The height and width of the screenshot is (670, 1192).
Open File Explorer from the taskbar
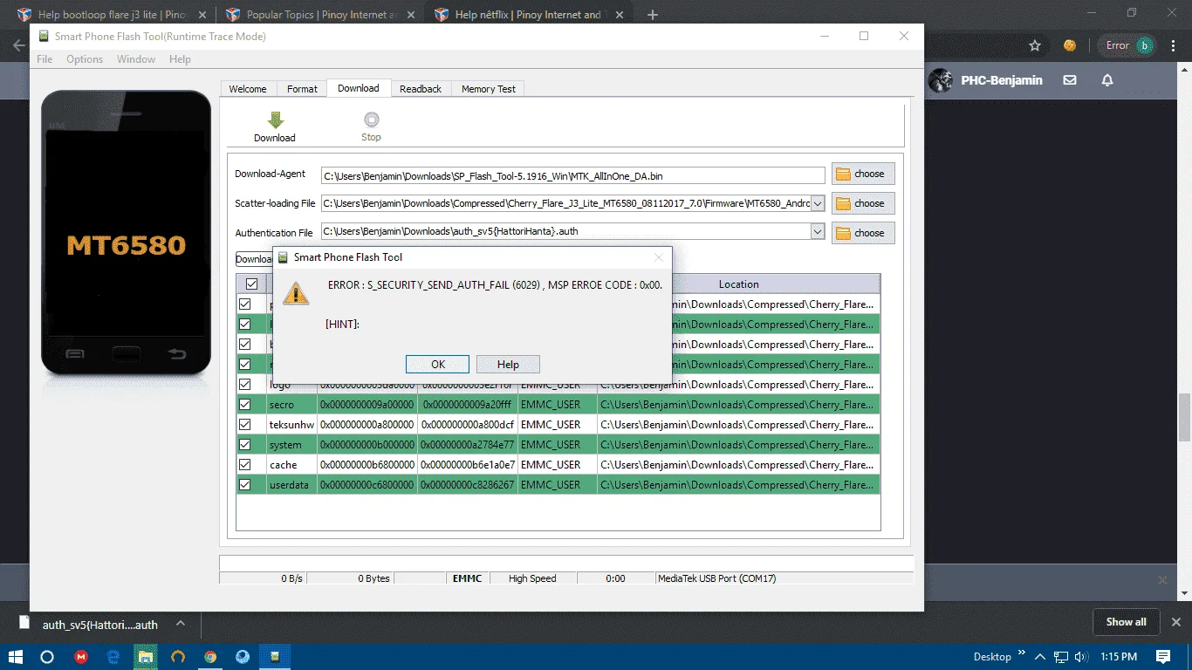coord(146,657)
